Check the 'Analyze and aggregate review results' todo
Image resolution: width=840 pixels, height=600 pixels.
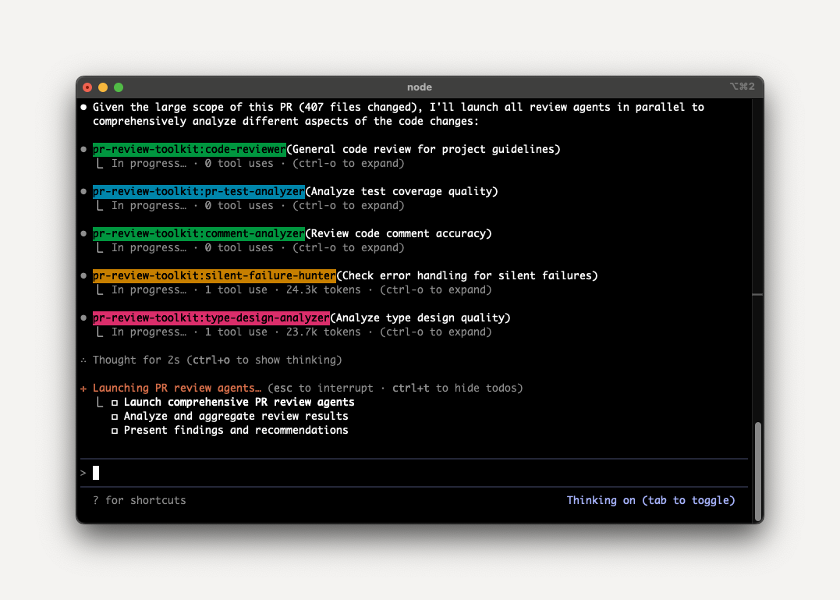point(114,416)
